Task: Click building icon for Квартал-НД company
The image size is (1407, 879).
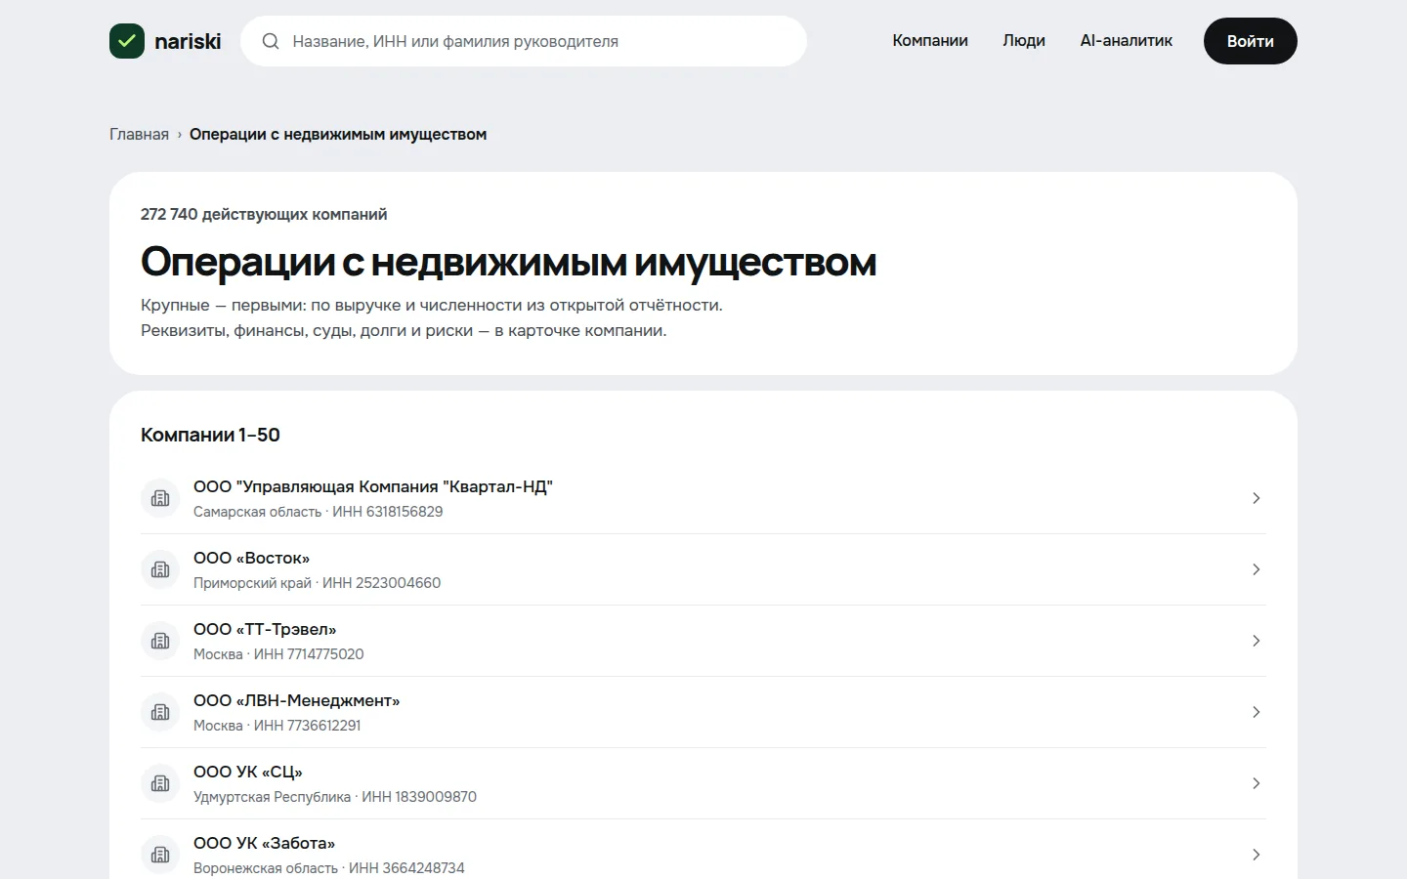Action: pos(160,498)
